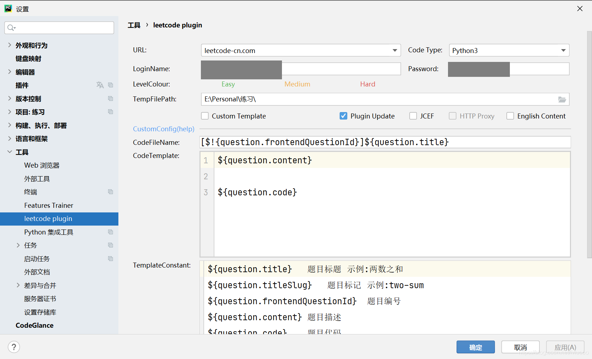The height and width of the screenshot is (359, 592).
Task: Click ${question.code} in CodeTemplate editor
Action: click(x=257, y=192)
